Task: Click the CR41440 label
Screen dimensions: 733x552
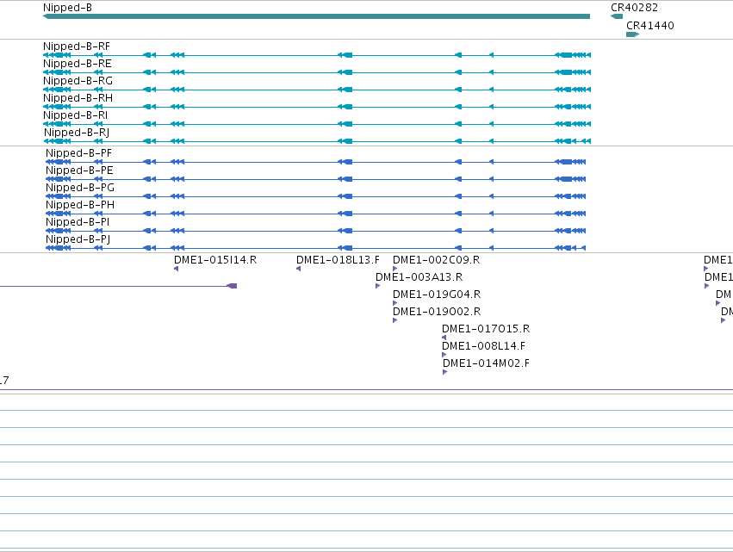Action: (x=649, y=26)
